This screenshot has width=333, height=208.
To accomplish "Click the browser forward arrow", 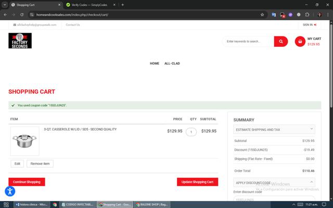I will [x=14, y=15].
